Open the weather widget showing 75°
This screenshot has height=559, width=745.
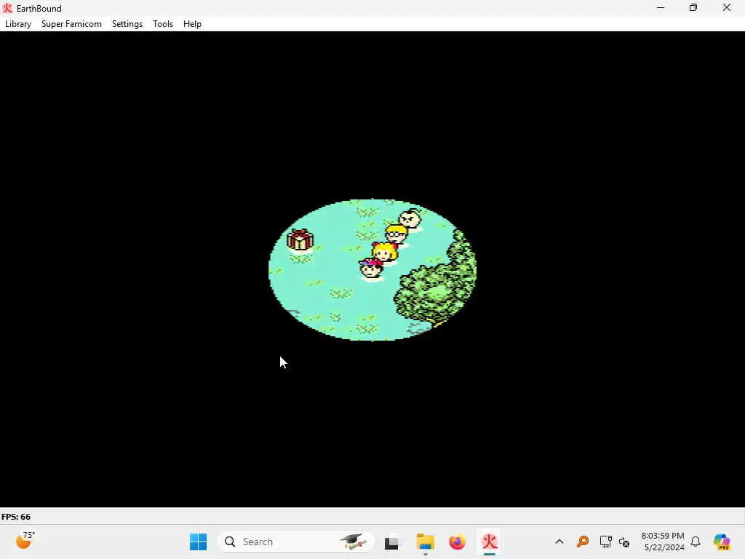pyautogui.click(x=25, y=541)
